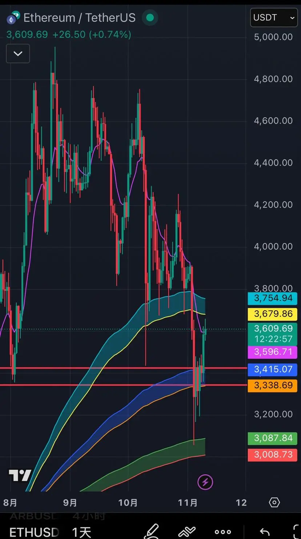Open the USDT currency dropdown
Screen dimensions: 301x539
click(274, 17)
